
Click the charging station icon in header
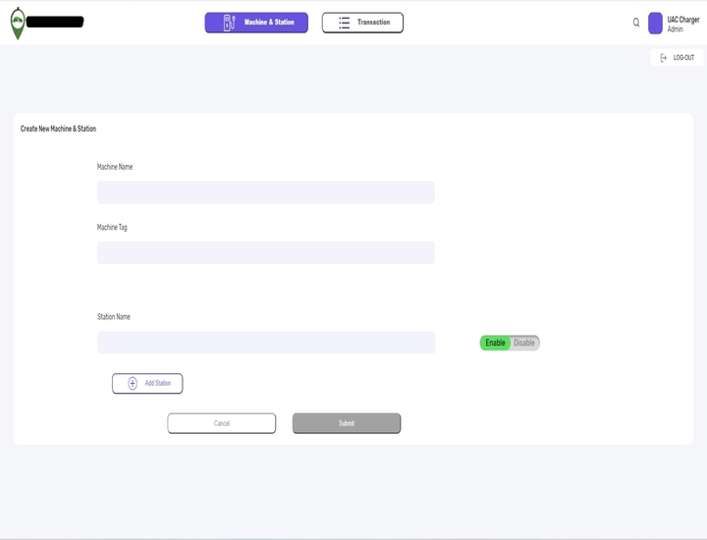[x=230, y=23]
